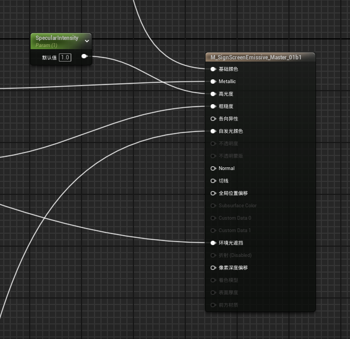Screen dimensions: 350x339
Task: Click the Normal input pin
Action: (x=213, y=168)
